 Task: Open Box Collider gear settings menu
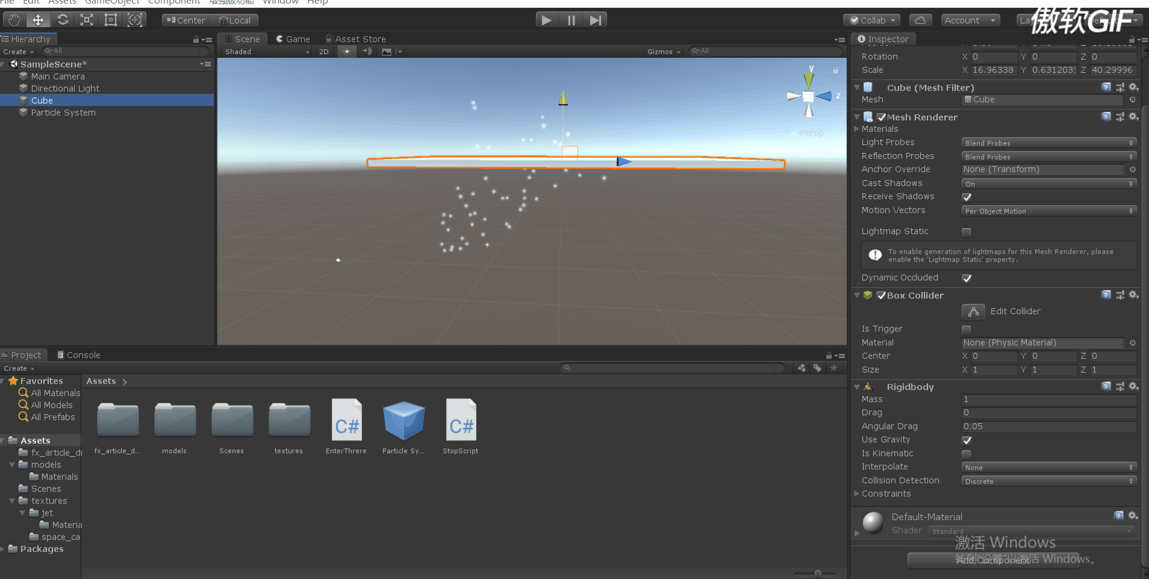[x=1133, y=295]
